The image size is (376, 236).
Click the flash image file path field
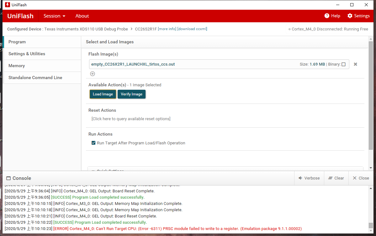219,64
